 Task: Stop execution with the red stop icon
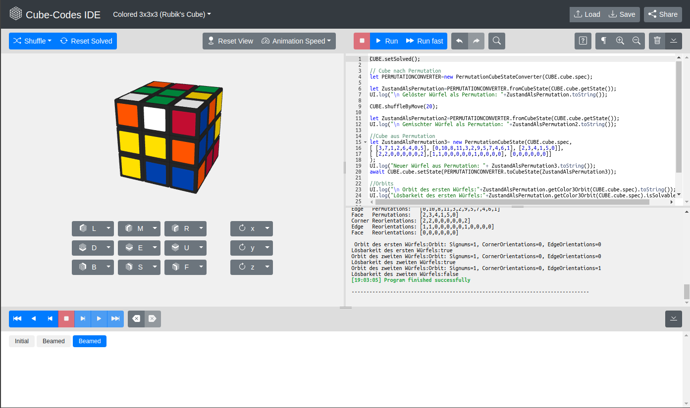pyautogui.click(x=362, y=41)
